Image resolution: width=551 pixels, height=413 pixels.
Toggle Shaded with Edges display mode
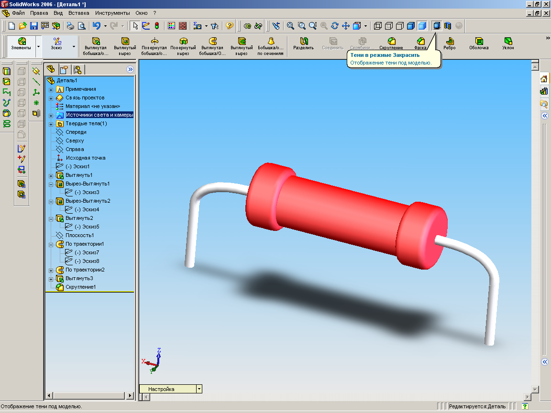coord(411,26)
